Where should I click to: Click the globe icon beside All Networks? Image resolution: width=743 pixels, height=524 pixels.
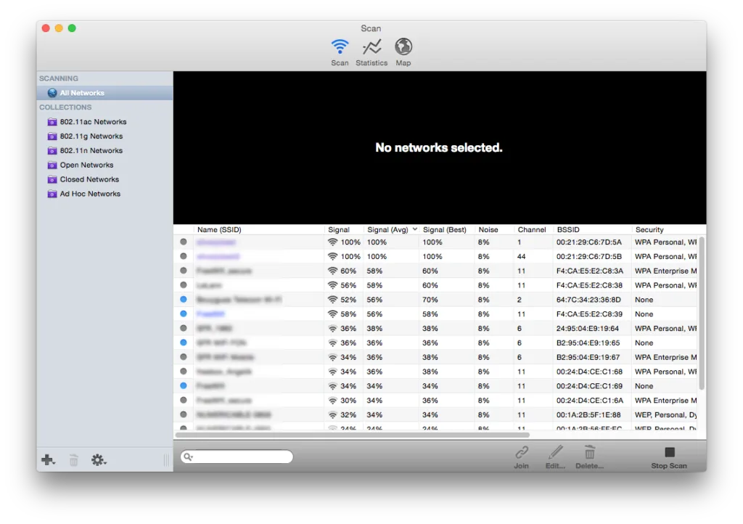(x=51, y=92)
